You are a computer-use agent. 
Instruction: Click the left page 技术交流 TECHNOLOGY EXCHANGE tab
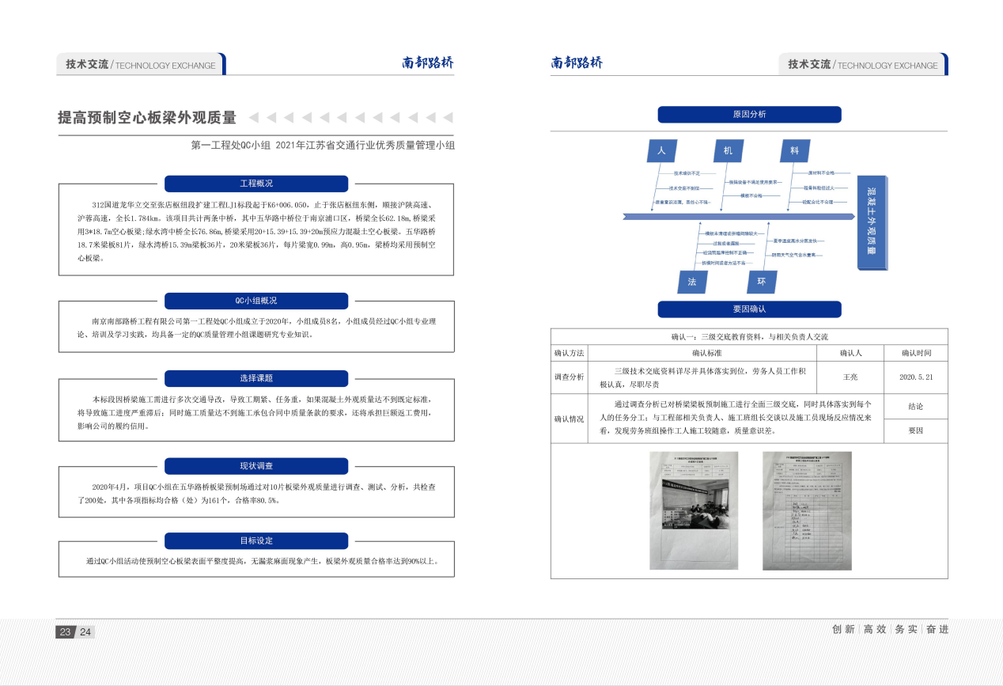tap(141, 65)
